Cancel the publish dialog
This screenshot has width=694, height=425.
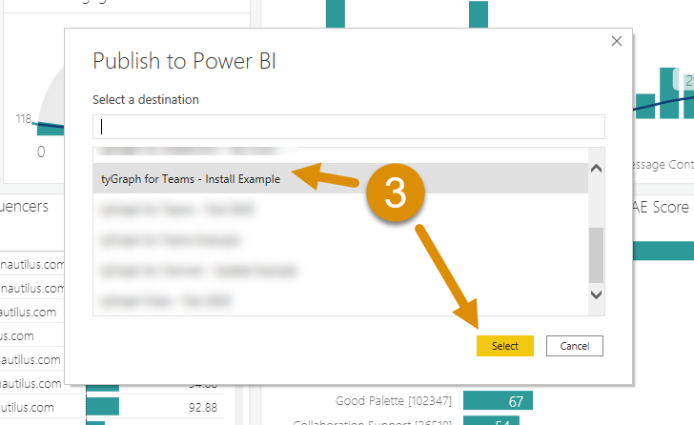575,346
